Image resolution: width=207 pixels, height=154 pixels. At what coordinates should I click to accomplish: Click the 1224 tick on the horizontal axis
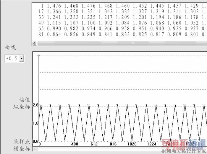152,144
